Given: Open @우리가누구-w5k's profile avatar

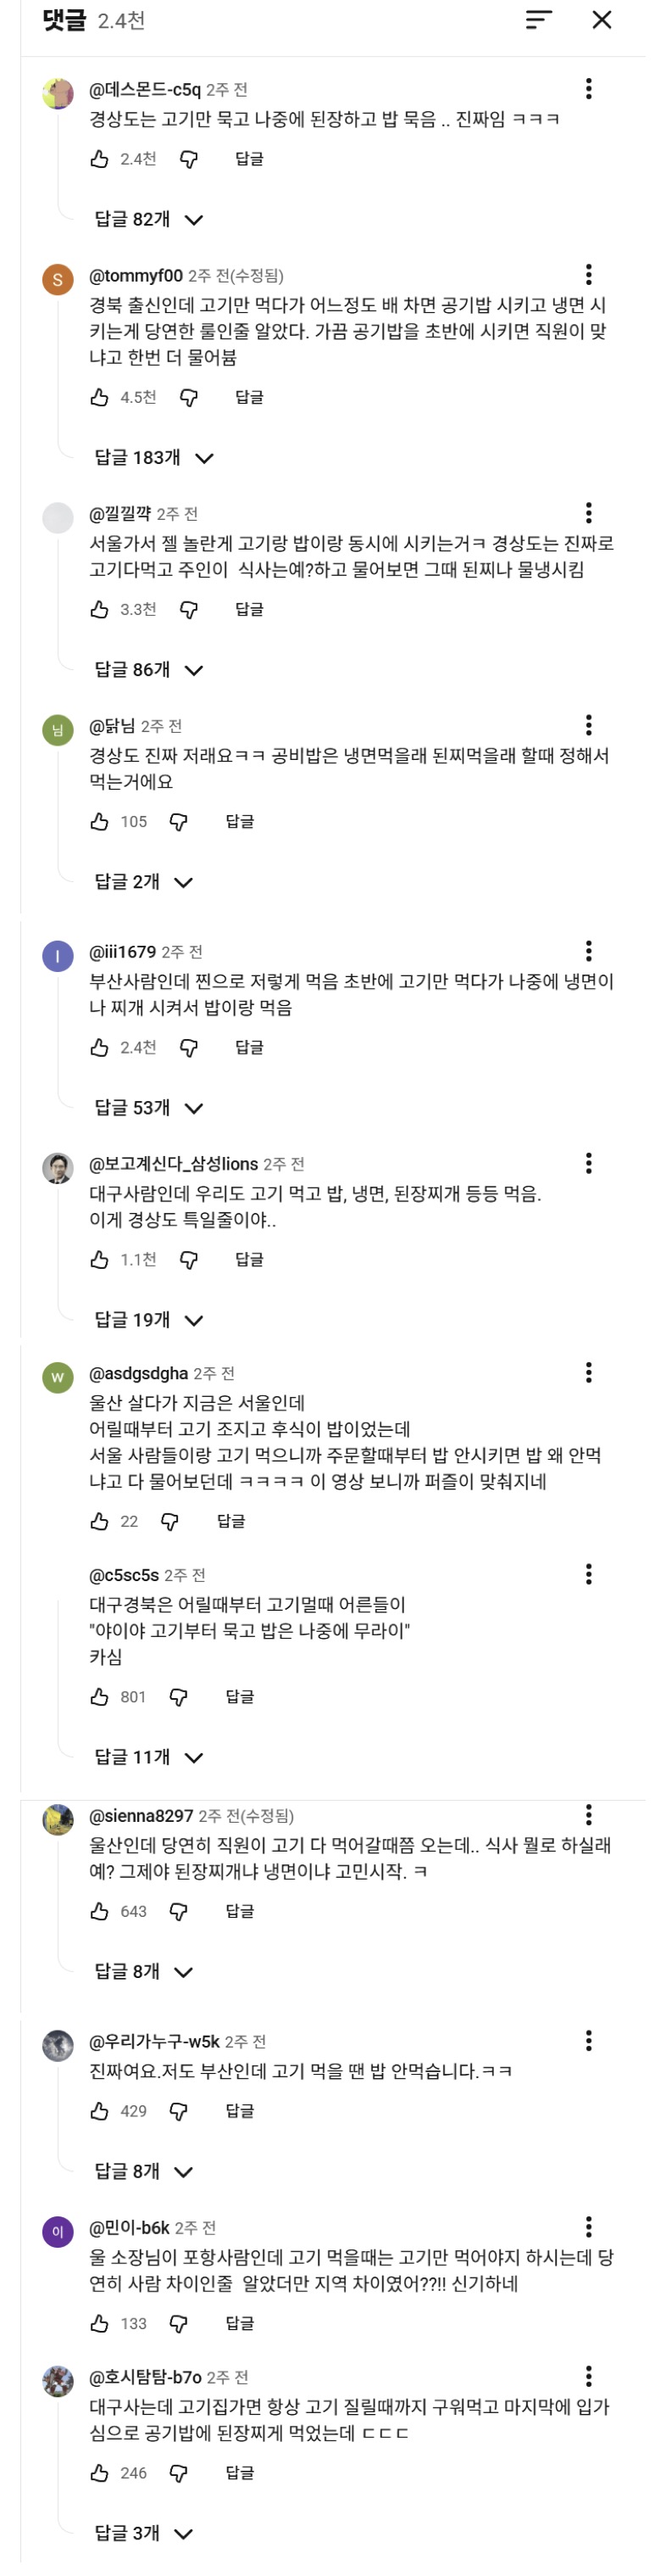Looking at the screenshot, I should (58, 2045).
